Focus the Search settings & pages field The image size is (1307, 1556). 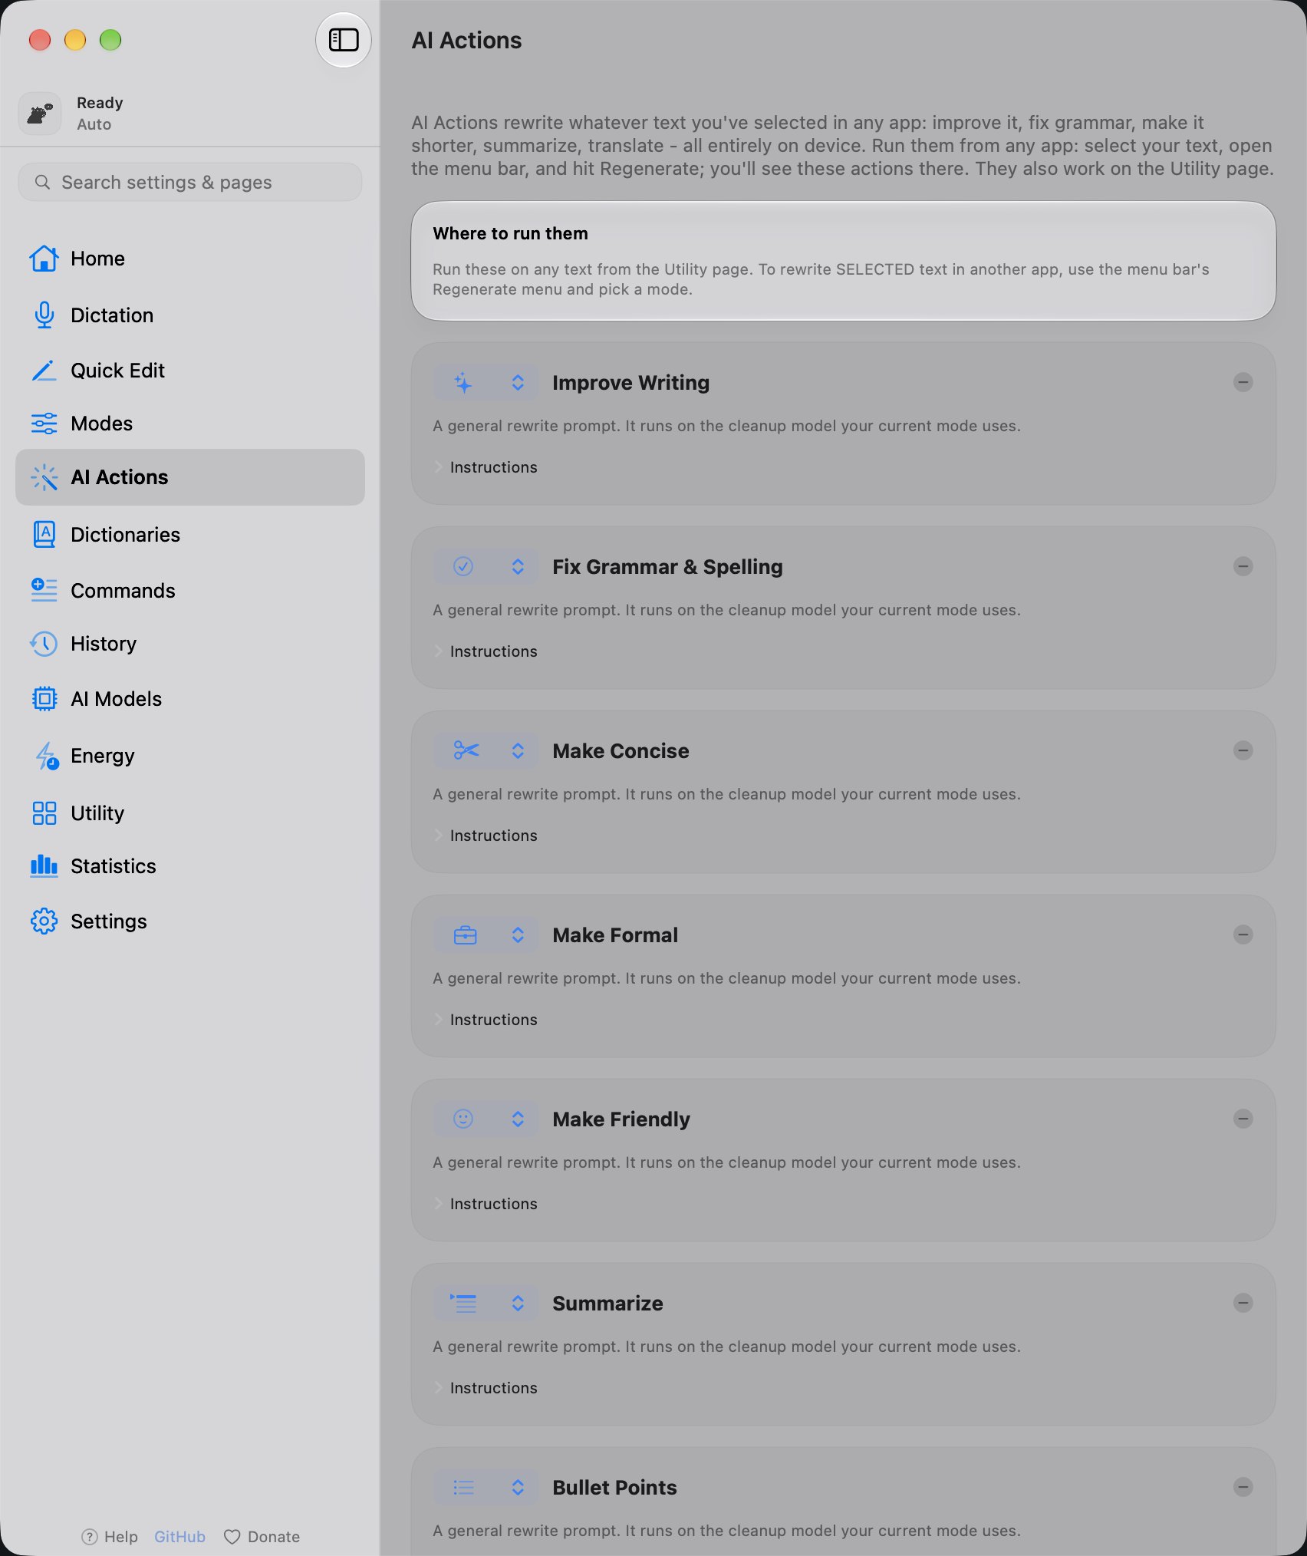[189, 182]
